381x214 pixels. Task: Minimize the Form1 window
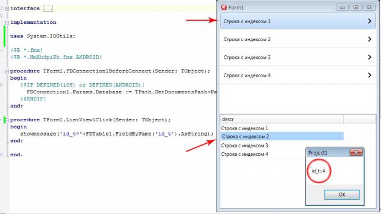[x=342, y=7]
